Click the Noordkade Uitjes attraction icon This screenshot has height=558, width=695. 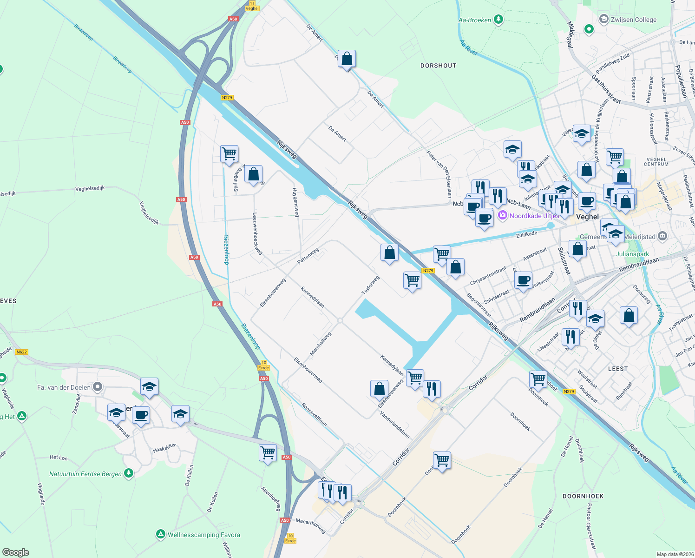click(x=502, y=216)
